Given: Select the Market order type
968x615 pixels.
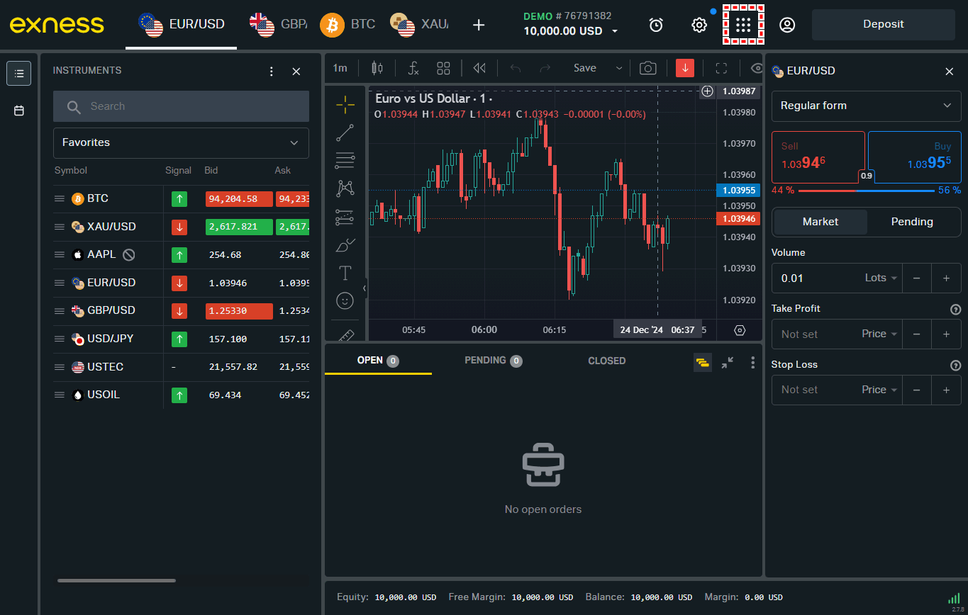Looking at the screenshot, I should [x=820, y=222].
